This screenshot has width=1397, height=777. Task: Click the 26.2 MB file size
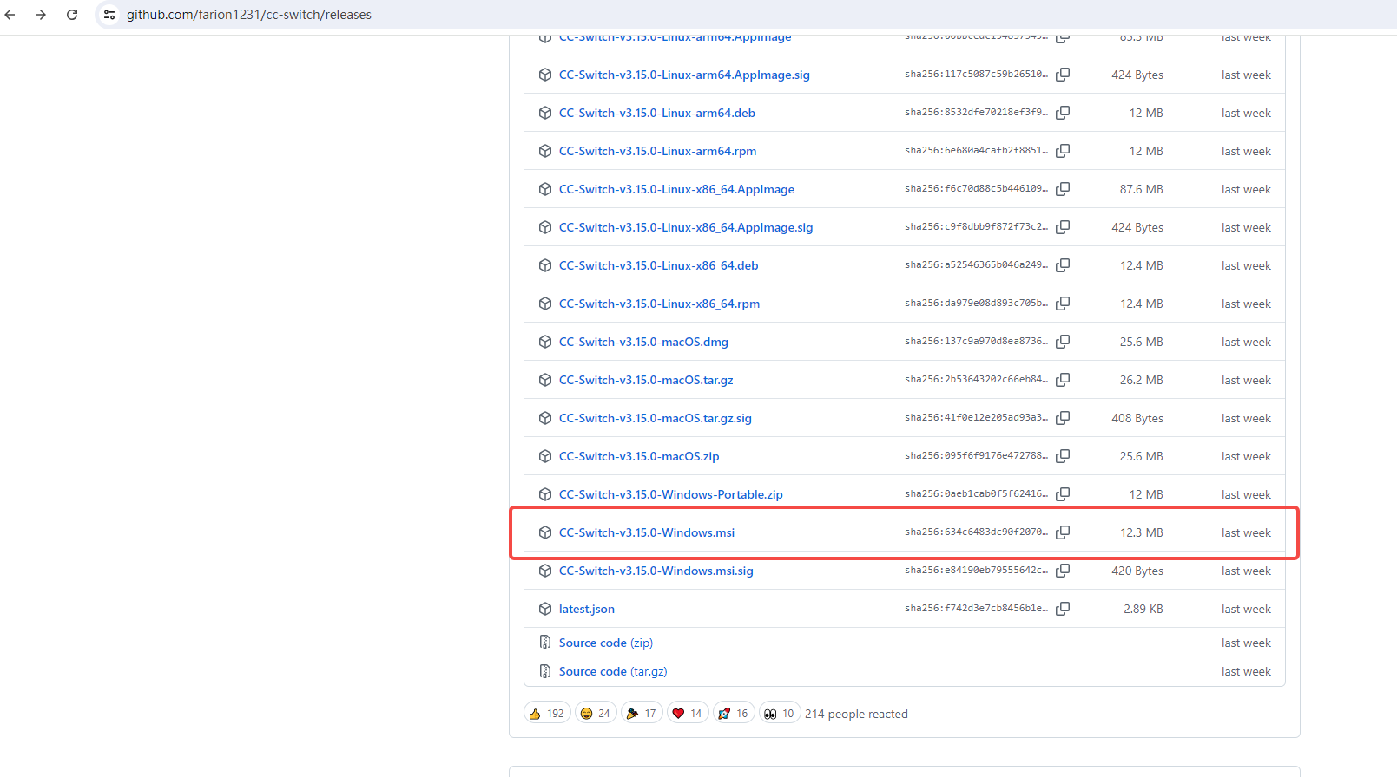click(x=1141, y=380)
